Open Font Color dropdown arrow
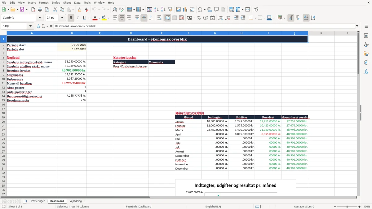The height and width of the screenshot is (209, 372). click(100, 18)
